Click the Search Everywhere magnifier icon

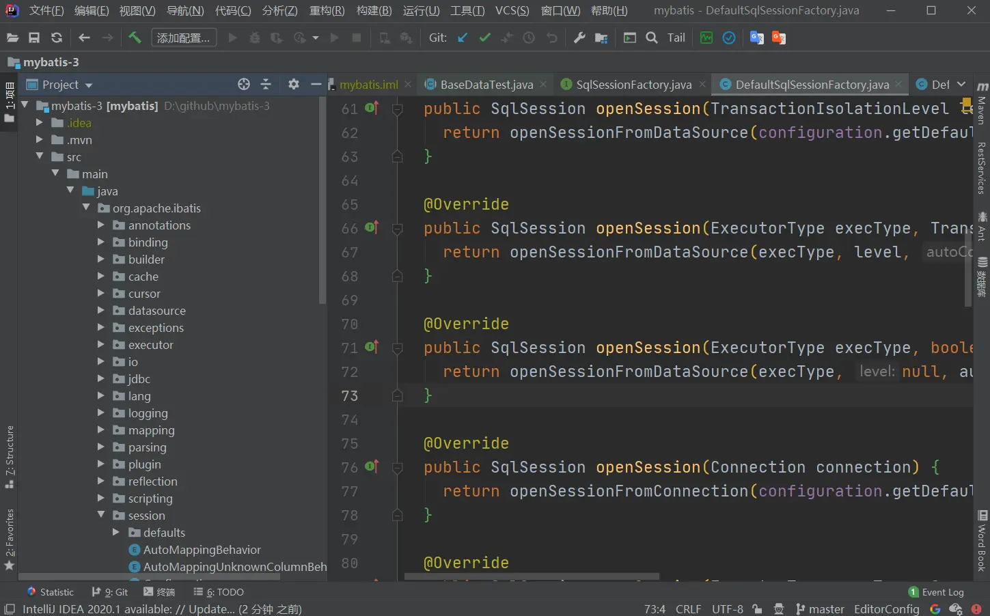652,38
